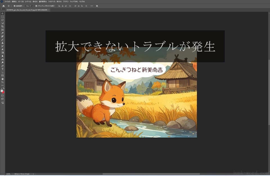Click the Home icon in options bar
This screenshot has width=270, height=176.
pyautogui.click(x=3, y=6)
